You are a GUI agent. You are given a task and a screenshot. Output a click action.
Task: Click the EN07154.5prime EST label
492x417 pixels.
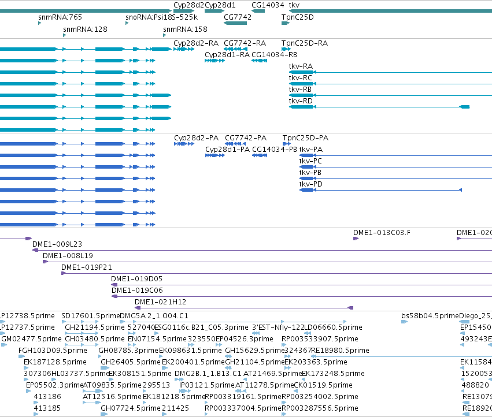coord(157,339)
